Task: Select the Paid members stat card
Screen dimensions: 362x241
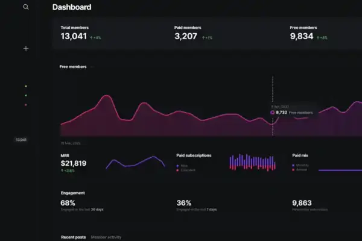Action: [x=223, y=34]
